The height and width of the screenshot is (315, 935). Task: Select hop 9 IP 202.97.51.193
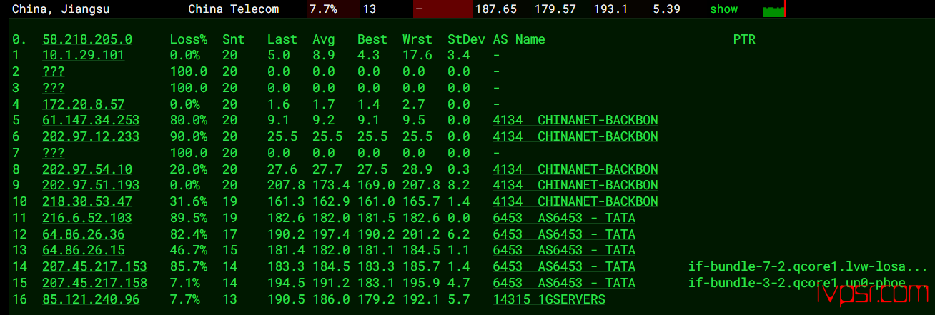click(x=91, y=185)
